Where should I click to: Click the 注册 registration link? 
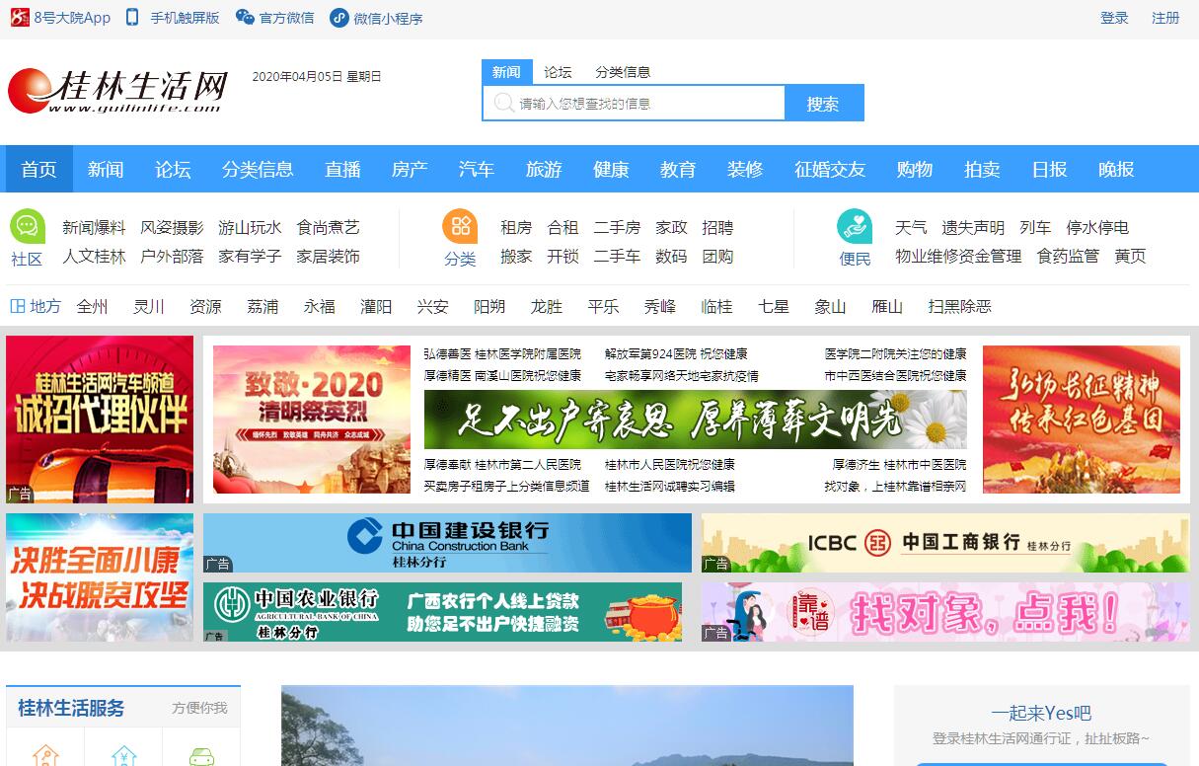click(1165, 18)
